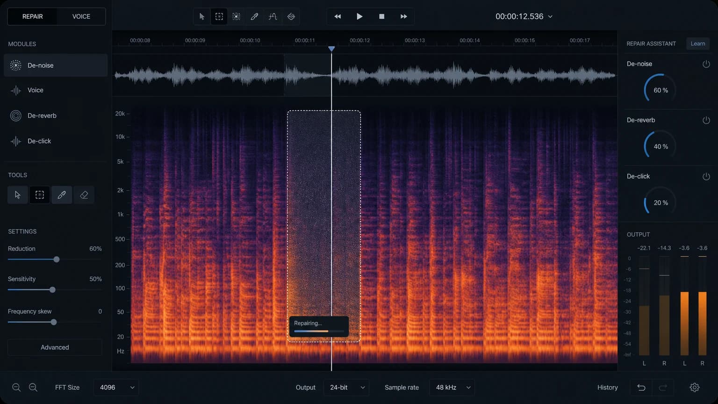Select the marquee tool in Tools panel
The image size is (718, 404).
point(40,195)
